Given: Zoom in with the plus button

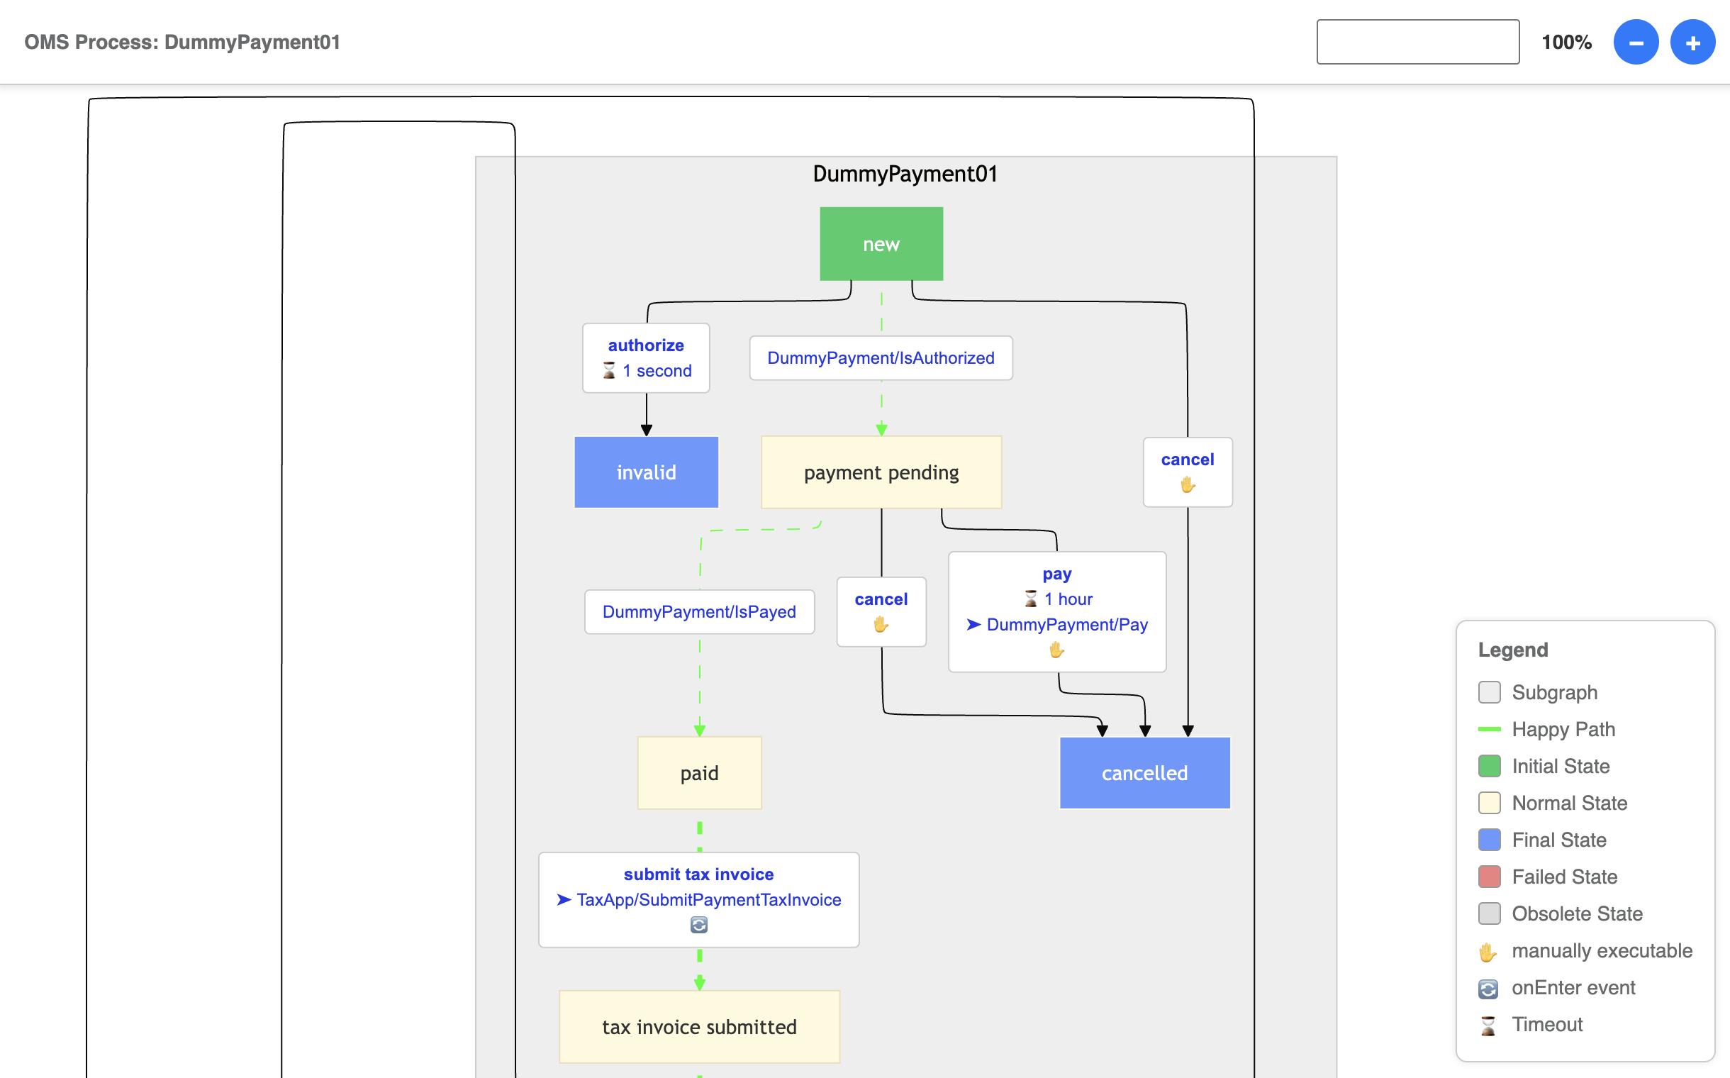Looking at the screenshot, I should tap(1692, 42).
